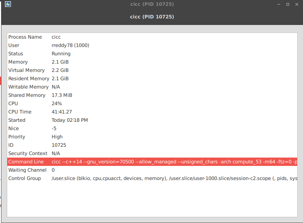
Task: Select the CPU row showing 24%
Action: pos(152,103)
